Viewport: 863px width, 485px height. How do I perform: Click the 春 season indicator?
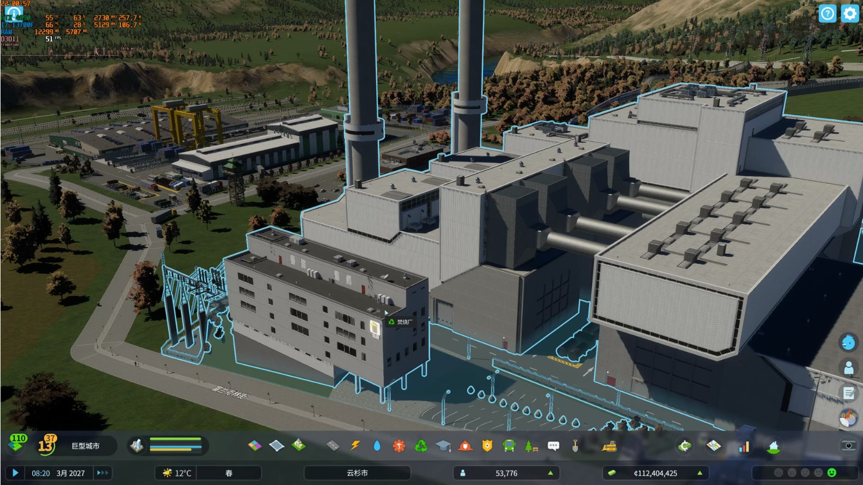click(229, 473)
